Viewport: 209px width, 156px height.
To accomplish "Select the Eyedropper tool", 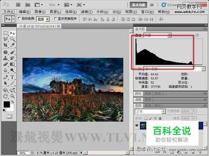I will [x=13, y=45].
